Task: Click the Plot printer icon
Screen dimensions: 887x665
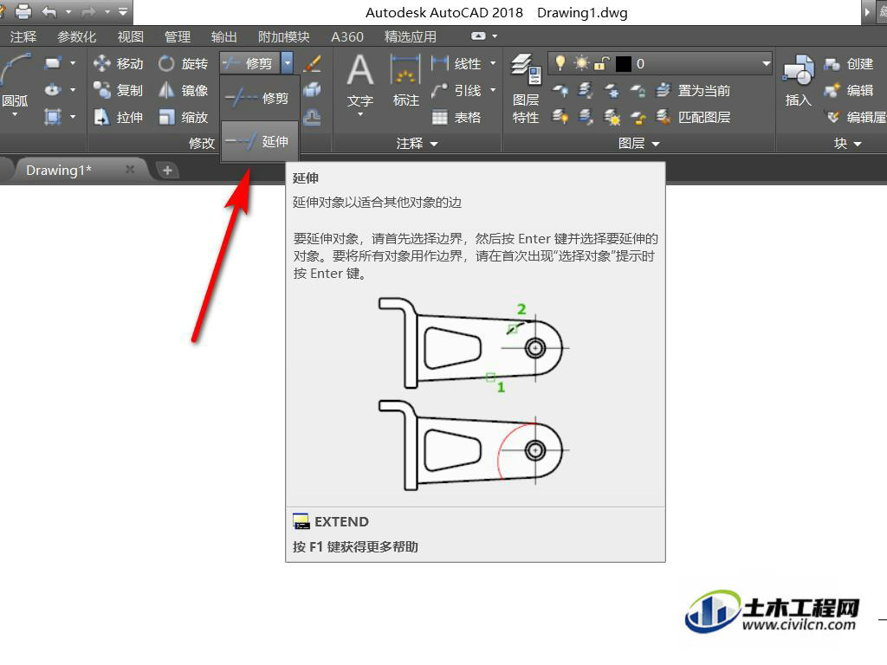Action: tap(23, 11)
